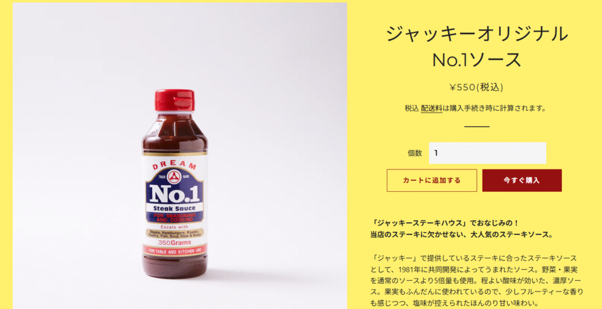Click the 個数 label next to quantity
Viewport: 602px width, 309px height.
coord(414,153)
